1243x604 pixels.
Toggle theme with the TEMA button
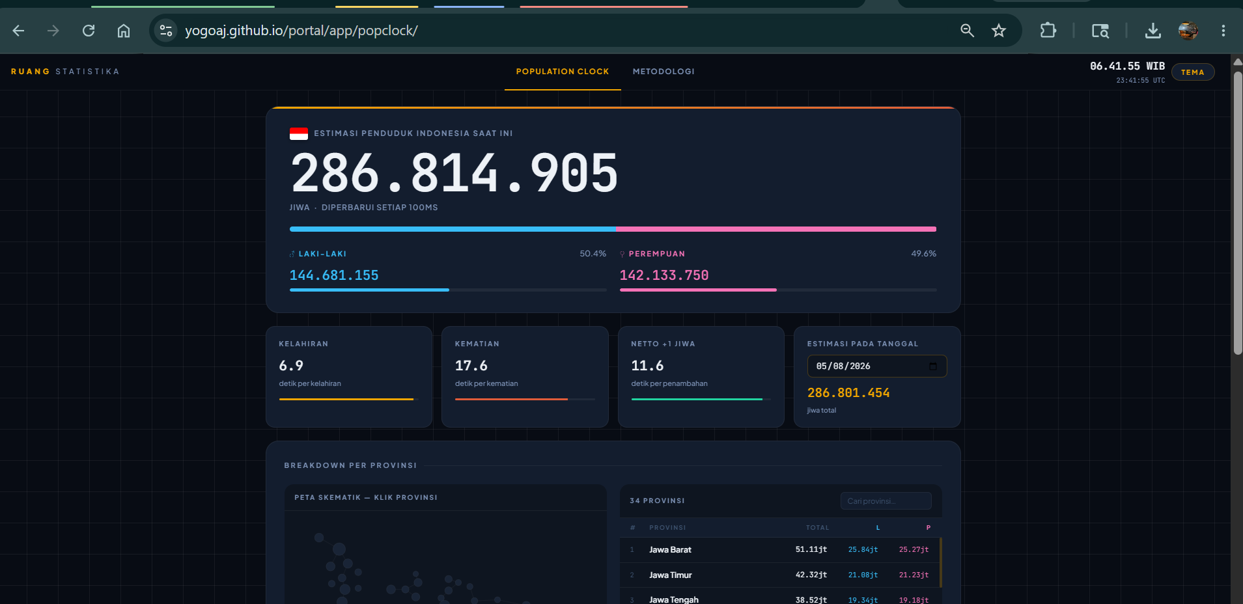coord(1193,72)
